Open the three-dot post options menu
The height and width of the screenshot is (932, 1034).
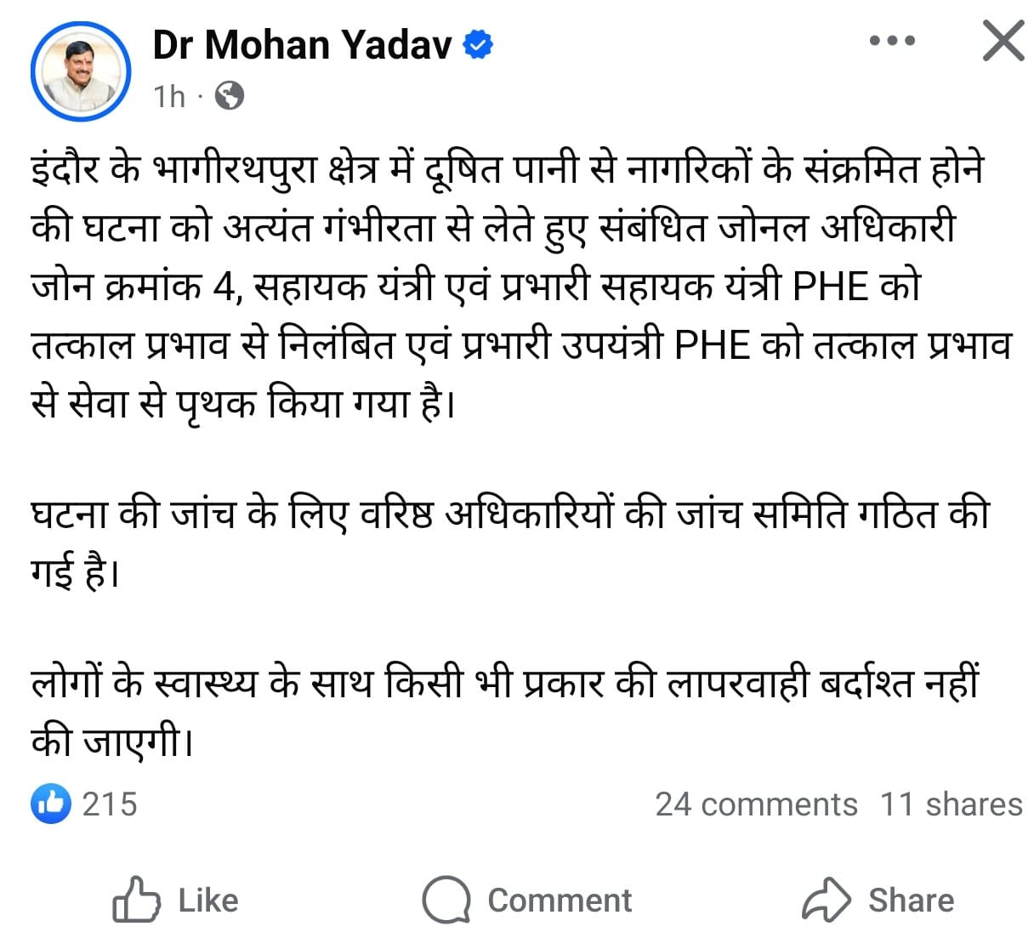[x=892, y=40]
